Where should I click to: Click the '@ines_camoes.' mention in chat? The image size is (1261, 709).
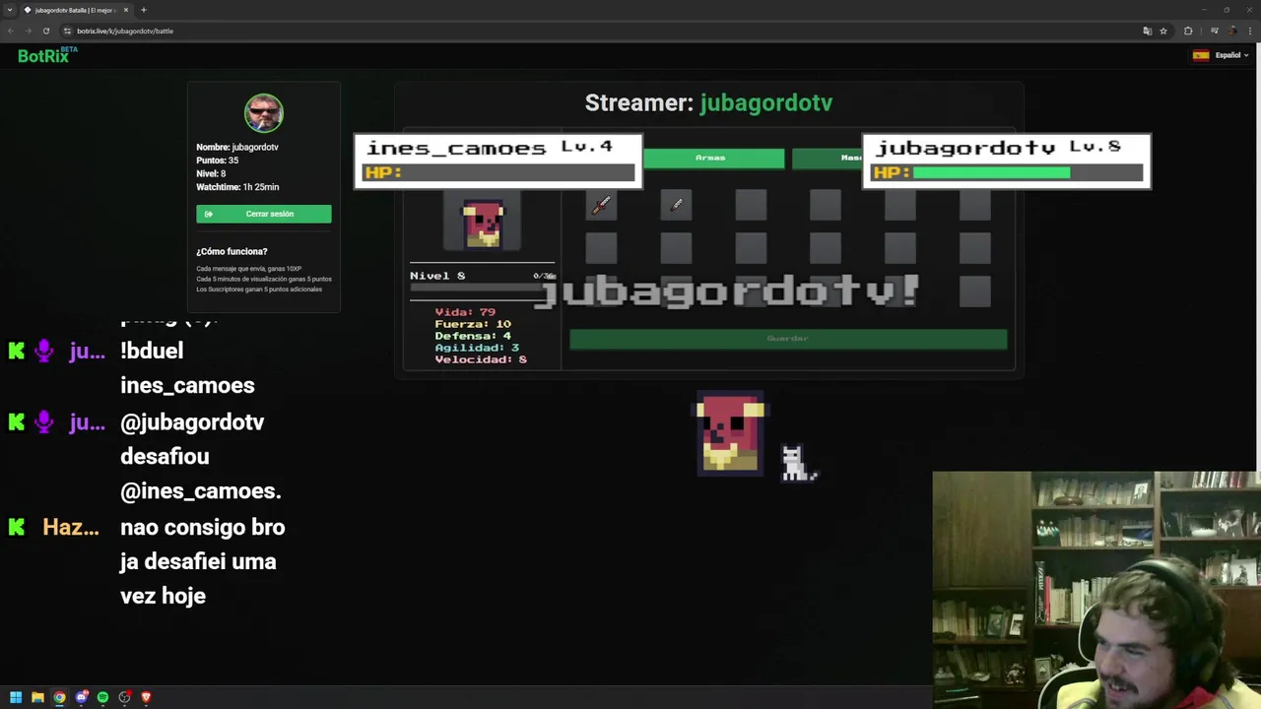(x=201, y=490)
